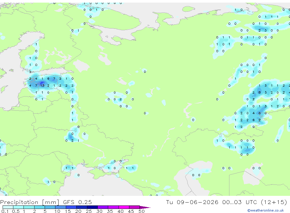Click the '8' precipitation value on map
The height and width of the screenshot is (213, 290).
pyautogui.click(x=260, y=92)
